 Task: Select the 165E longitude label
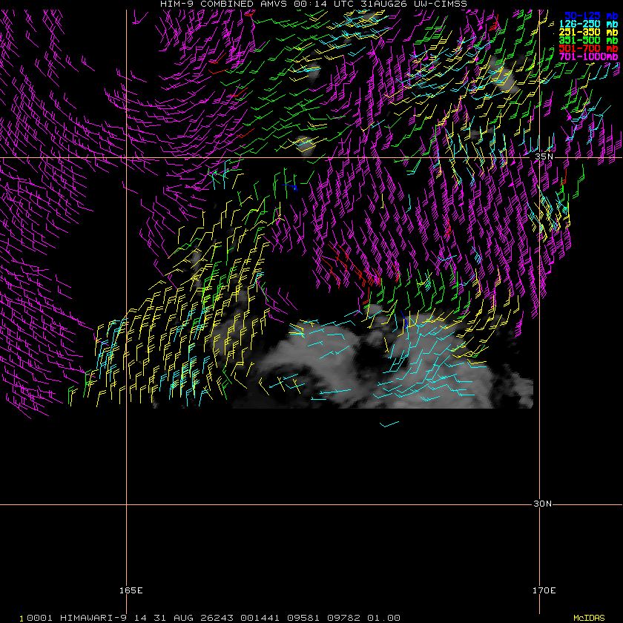click(x=131, y=590)
